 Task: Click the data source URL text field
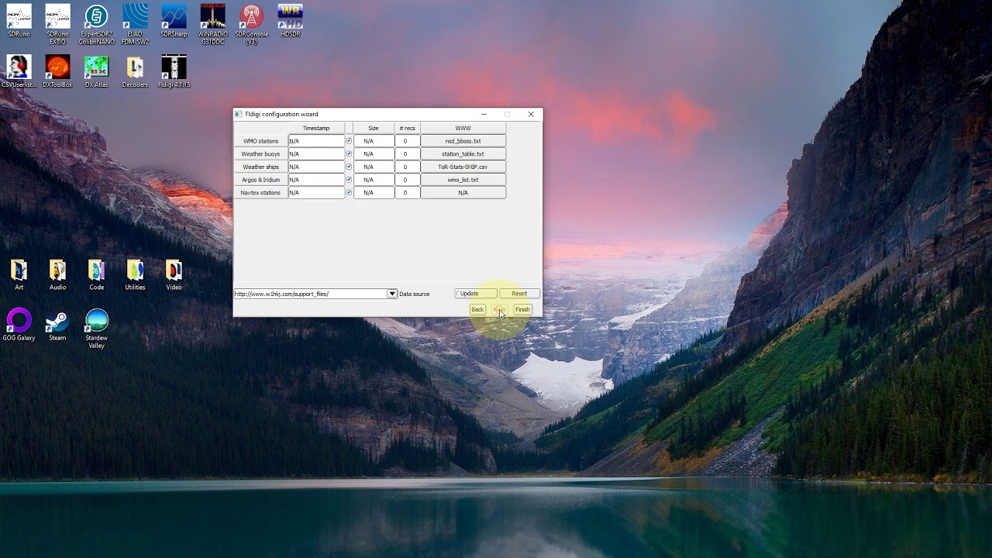pyautogui.click(x=311, y=294)
